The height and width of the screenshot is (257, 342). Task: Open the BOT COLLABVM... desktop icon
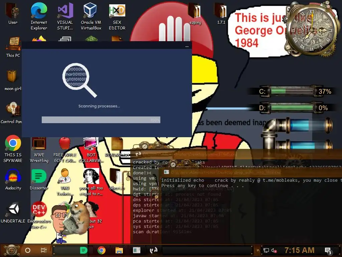click(x=91, y=150)
